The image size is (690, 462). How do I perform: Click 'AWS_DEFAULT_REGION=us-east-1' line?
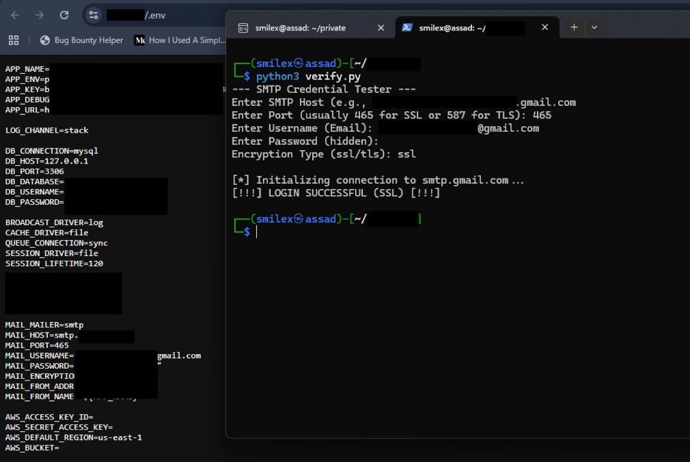click(x=74, y=437)
